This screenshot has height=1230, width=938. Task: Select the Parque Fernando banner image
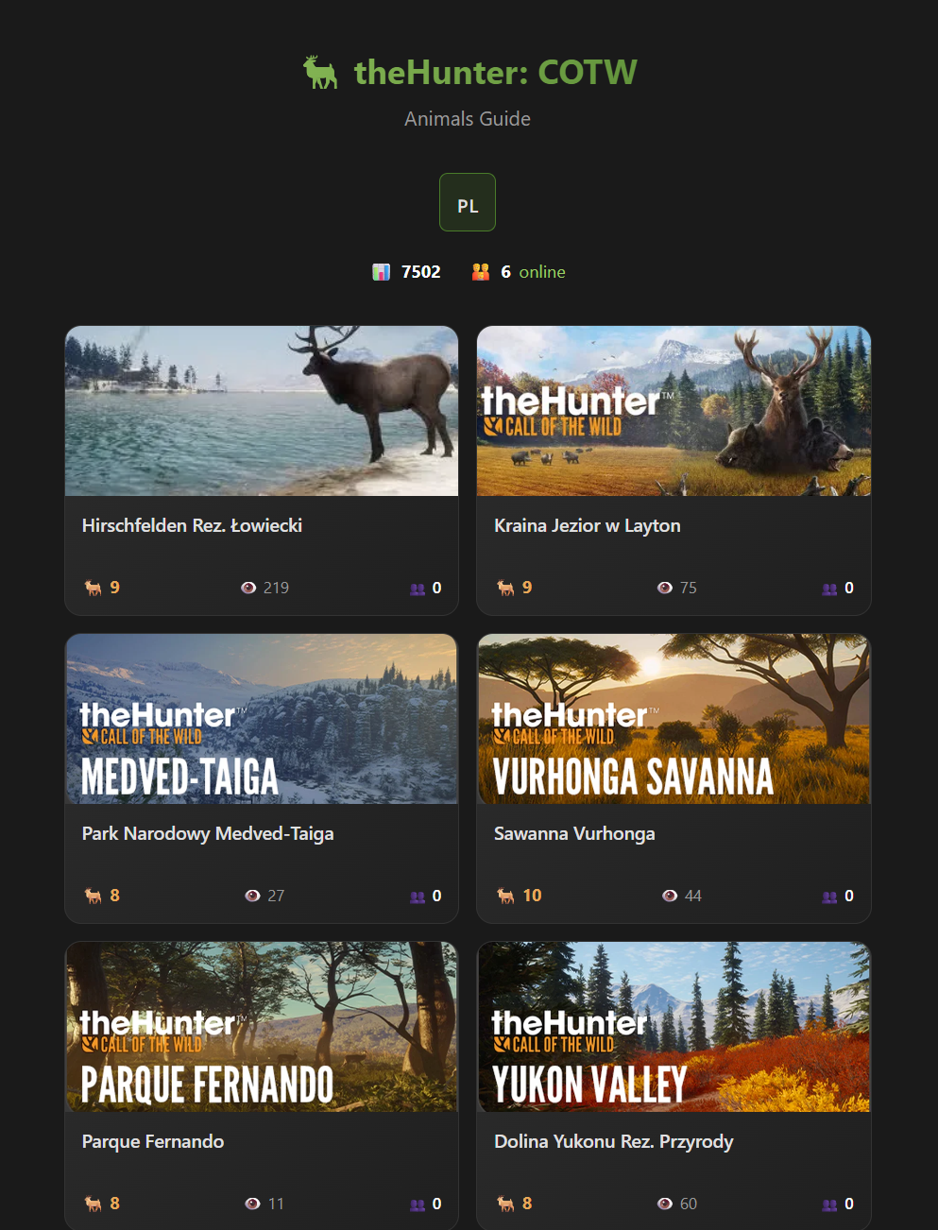pos(262,1027)
